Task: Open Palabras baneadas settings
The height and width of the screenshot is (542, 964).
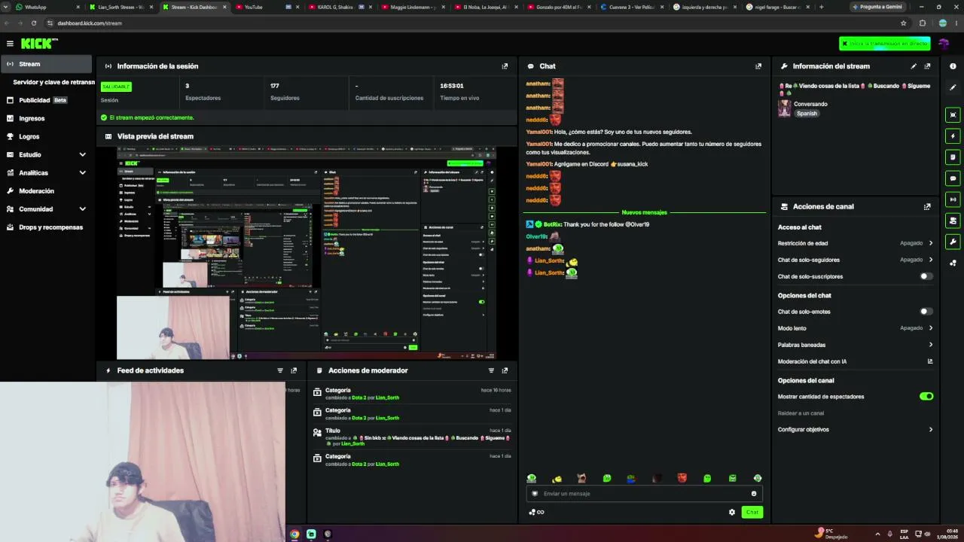Action: click(856, 345)
